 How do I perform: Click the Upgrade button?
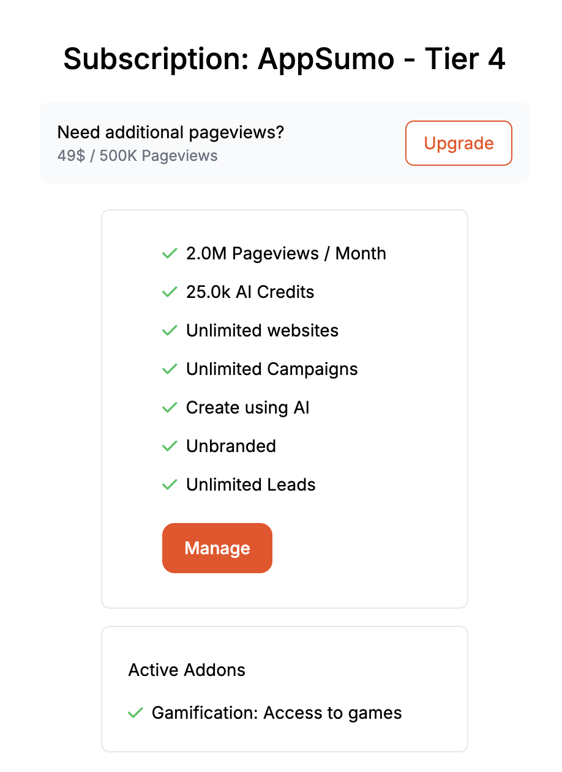tap(459, 143)
